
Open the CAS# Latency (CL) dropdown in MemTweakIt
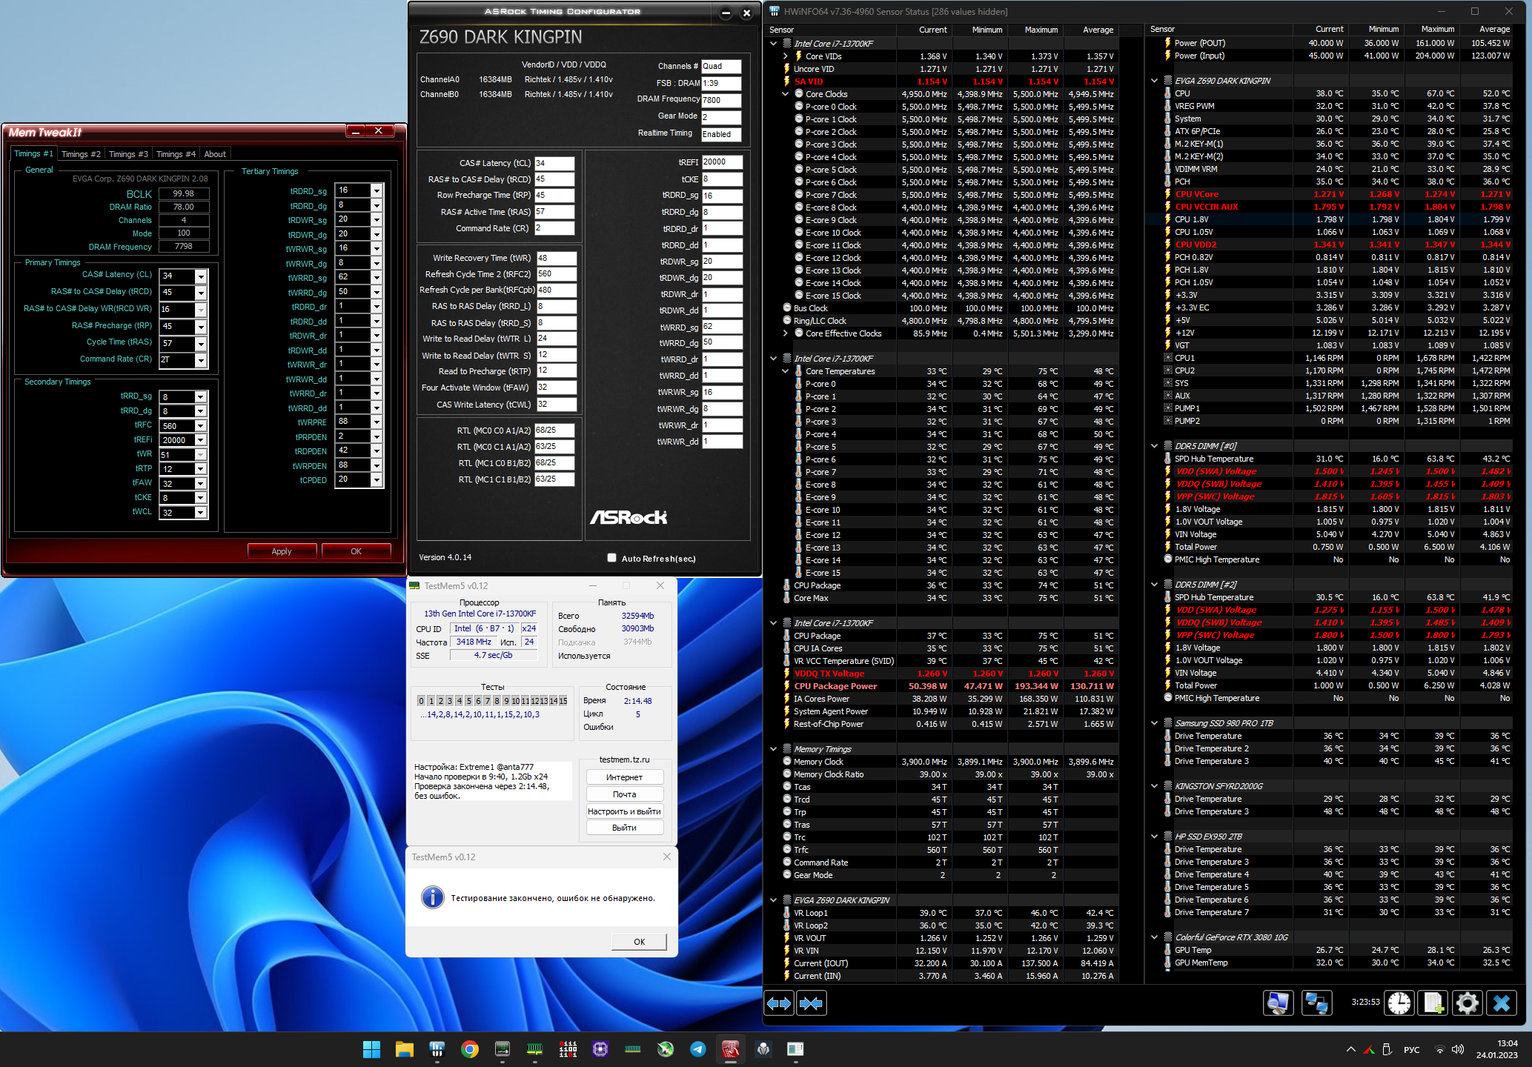point(200,276)
